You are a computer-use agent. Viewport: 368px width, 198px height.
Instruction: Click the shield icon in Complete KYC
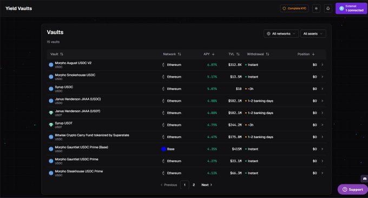point(284,9)
